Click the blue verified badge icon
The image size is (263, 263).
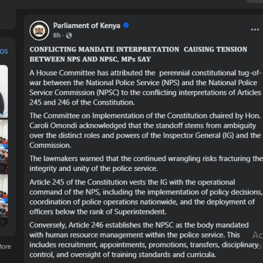(x=126, y=25)
